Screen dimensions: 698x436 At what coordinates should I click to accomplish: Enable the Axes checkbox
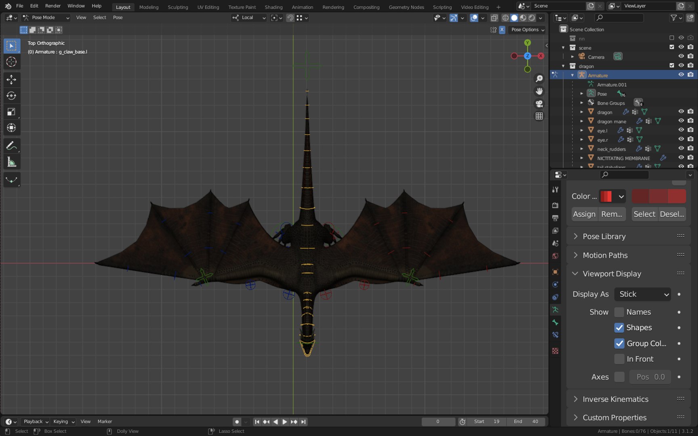[619, 377]
